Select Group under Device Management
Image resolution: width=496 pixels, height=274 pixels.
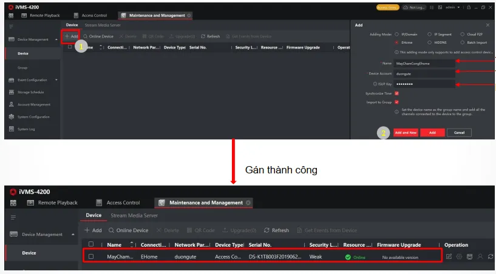22,68
